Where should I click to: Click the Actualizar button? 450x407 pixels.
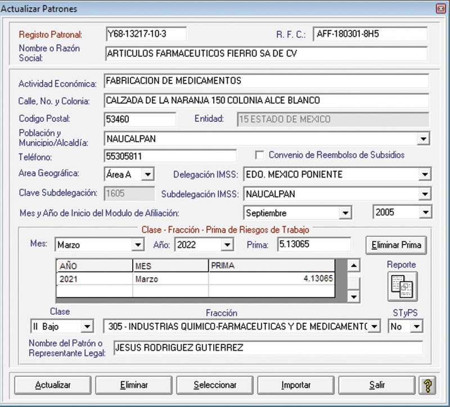pyautogui.click(x=53, y=385)
